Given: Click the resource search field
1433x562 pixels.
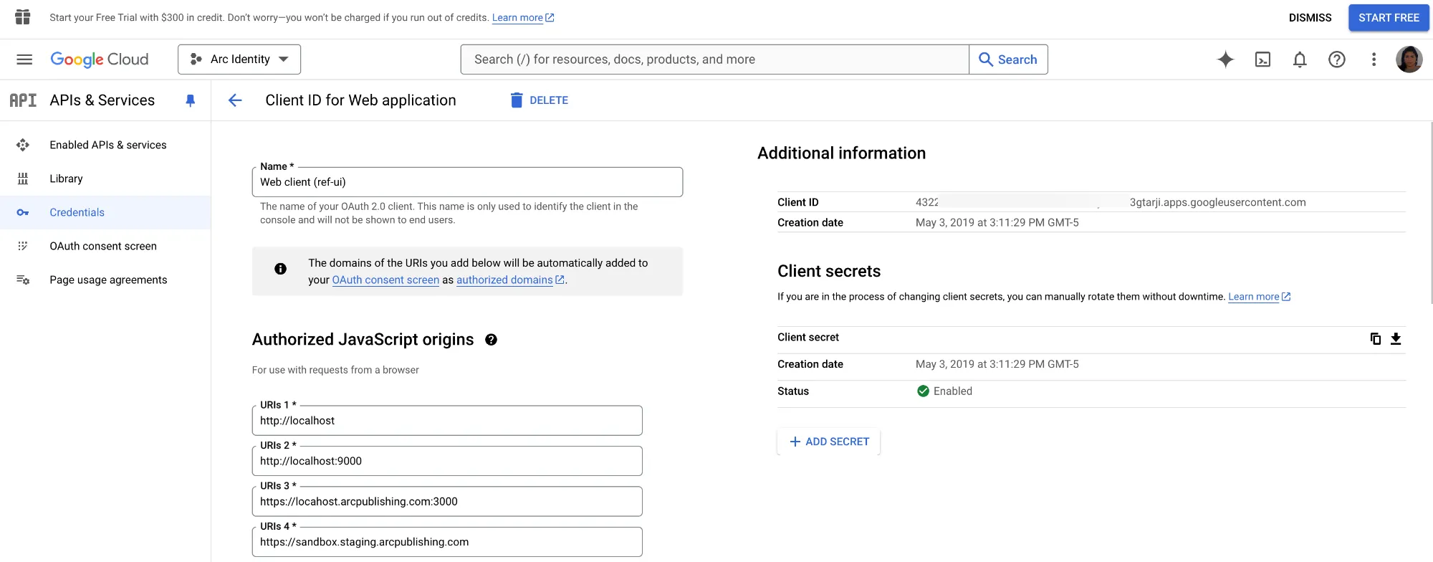Looking at the screenshot, I should pos(714,59).
